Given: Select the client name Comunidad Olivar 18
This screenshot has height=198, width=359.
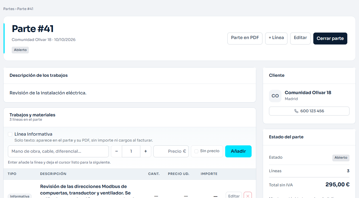Looking at the screenshot, I should pos(308,92).
